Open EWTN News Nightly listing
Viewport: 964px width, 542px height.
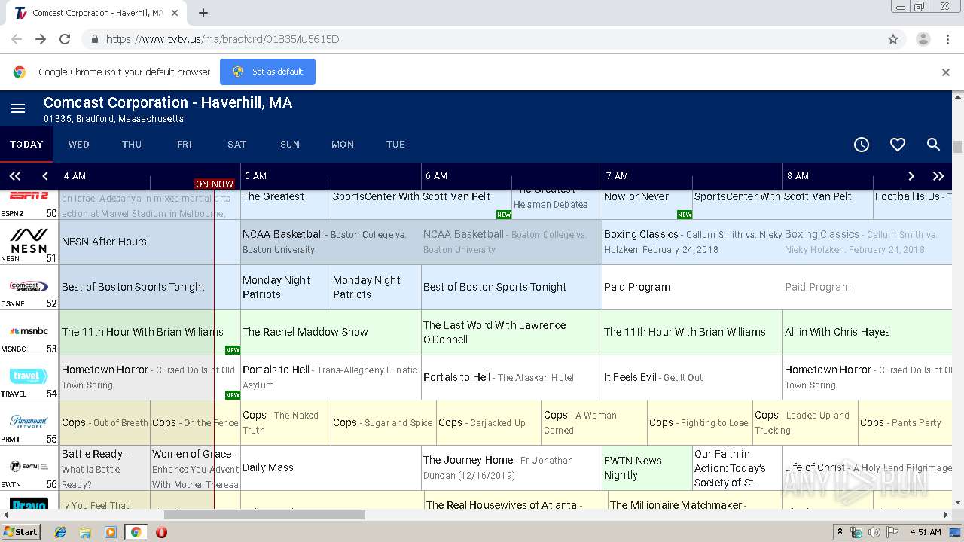pos(647,467)
